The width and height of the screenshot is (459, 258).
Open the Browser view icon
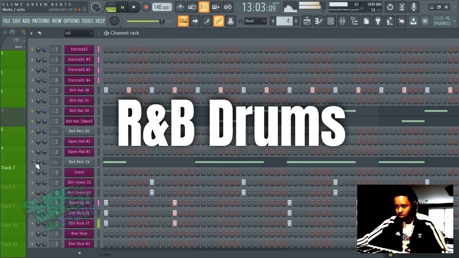[354, 21]
